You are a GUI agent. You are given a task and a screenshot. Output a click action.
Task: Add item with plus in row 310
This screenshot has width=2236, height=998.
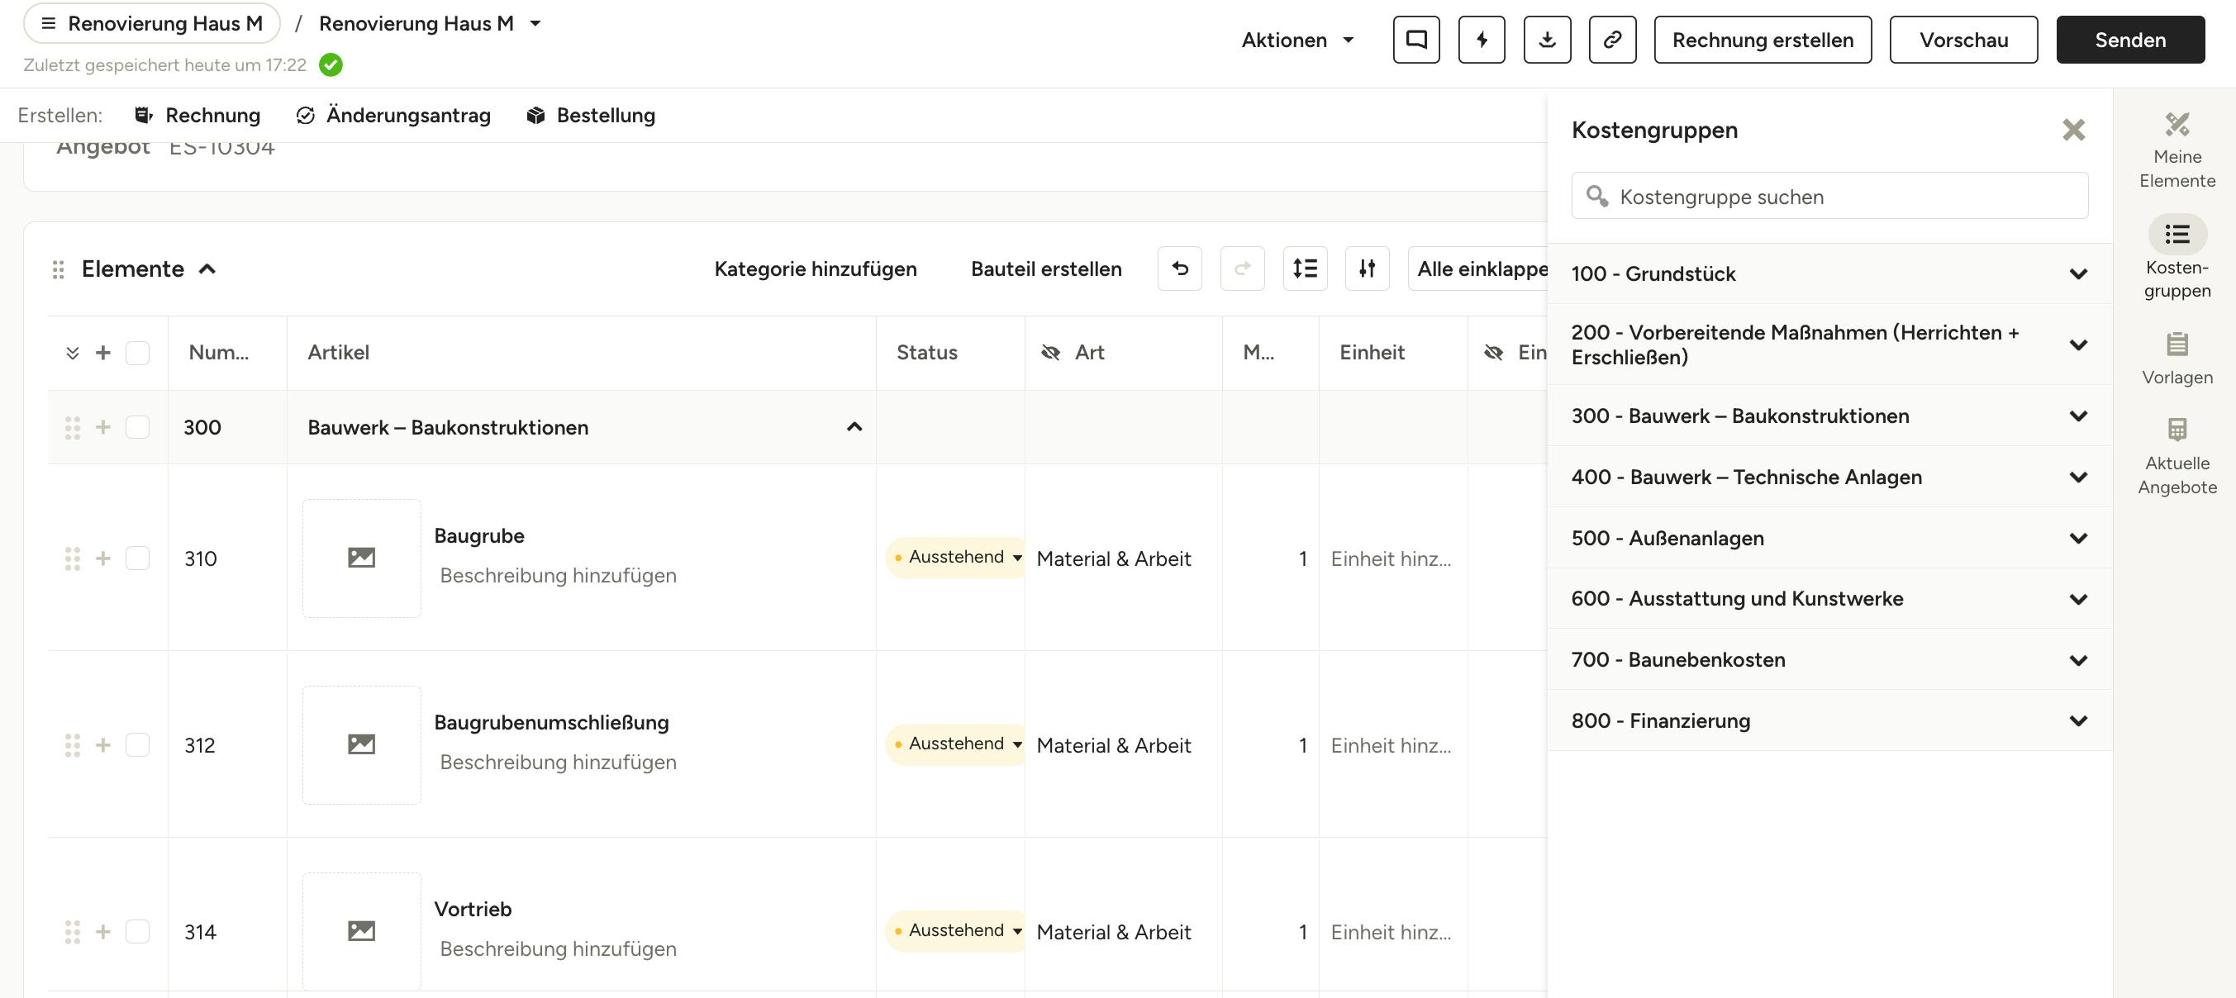click(103, 558)
